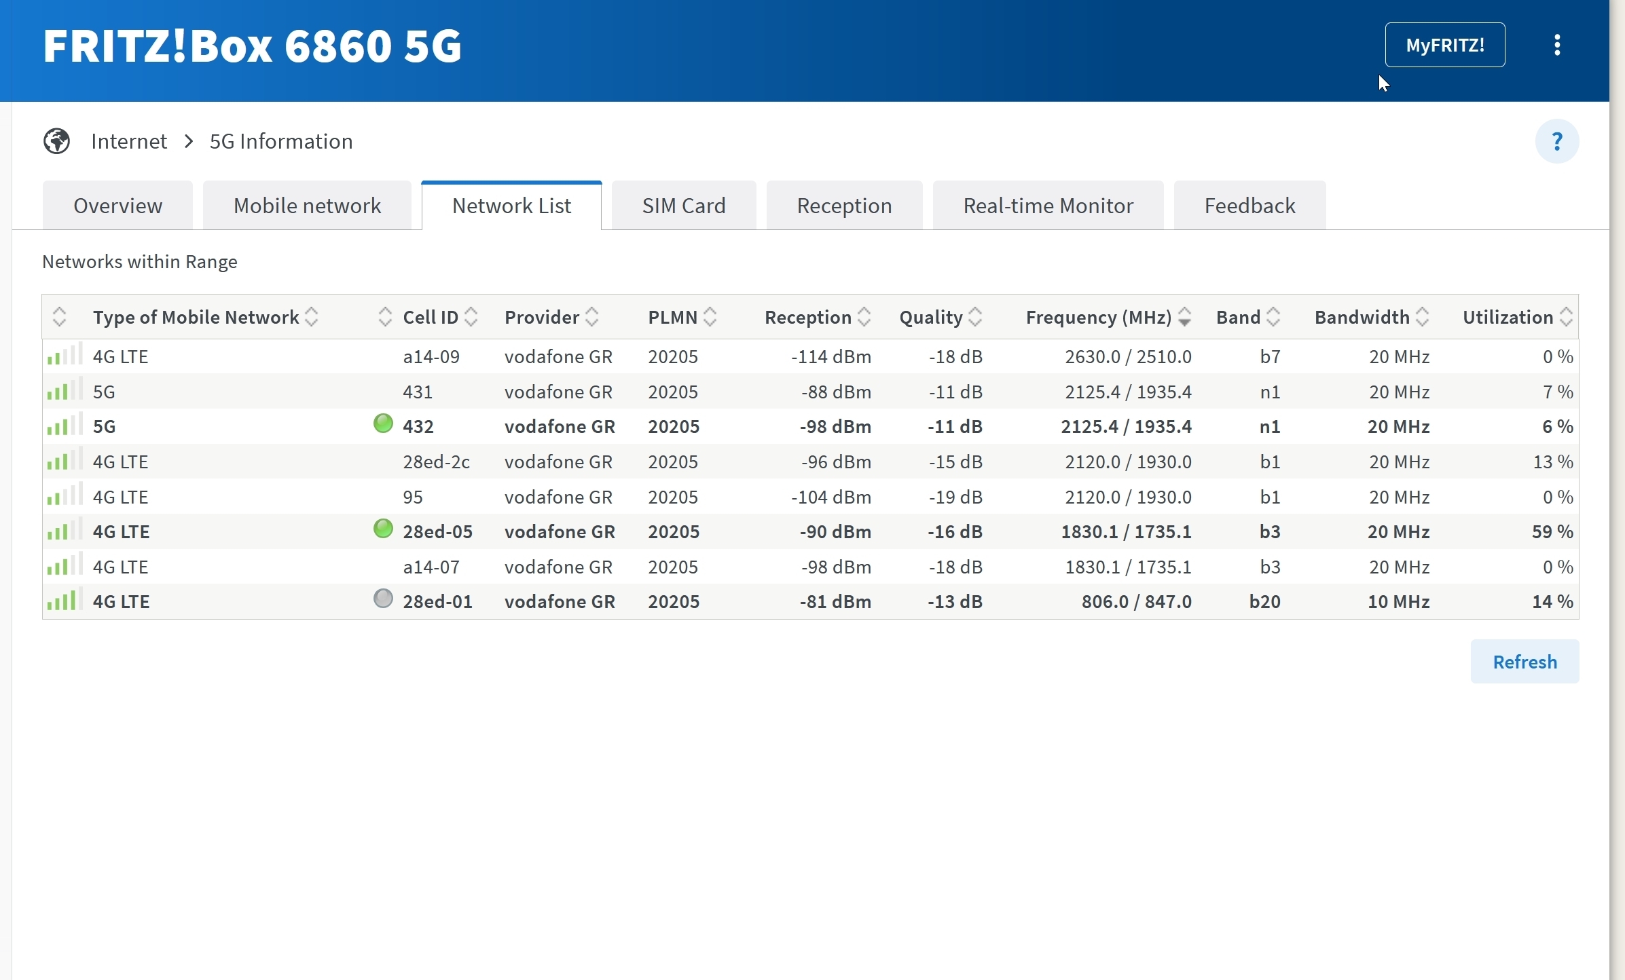
Task: Click the 7 % utilization value
Action: (1558, 392)
